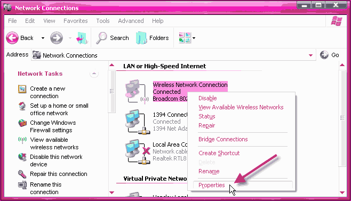Click the Network Connections icon in address bar
The width and height of the screenshot is (351, 201).
tap(37, 55)
